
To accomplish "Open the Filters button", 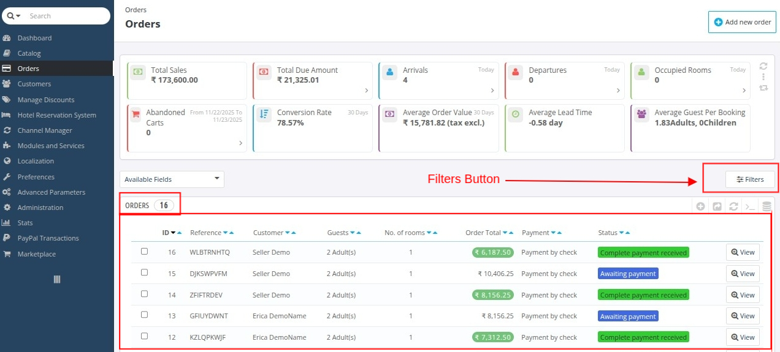I will pos(750,179).
